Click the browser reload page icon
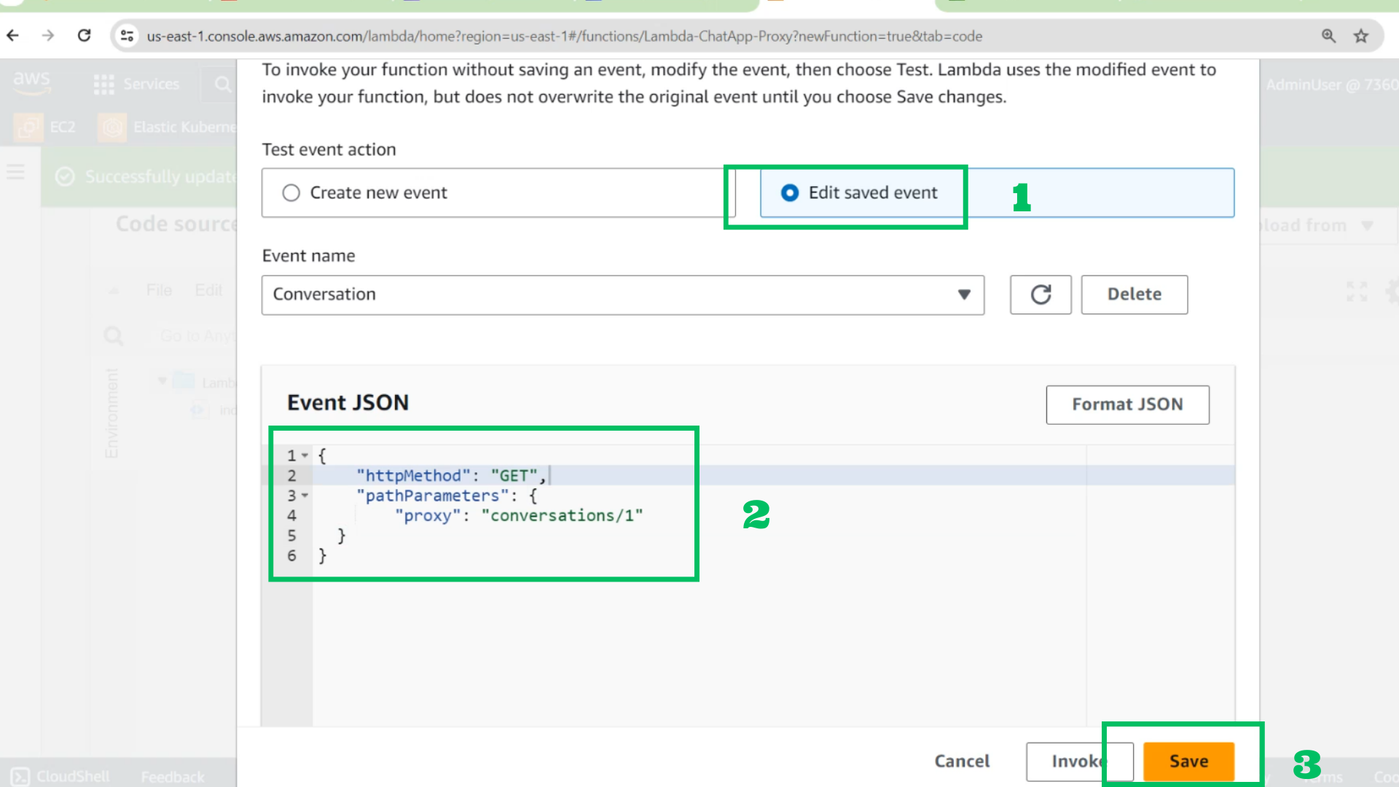 pos(85,36)
